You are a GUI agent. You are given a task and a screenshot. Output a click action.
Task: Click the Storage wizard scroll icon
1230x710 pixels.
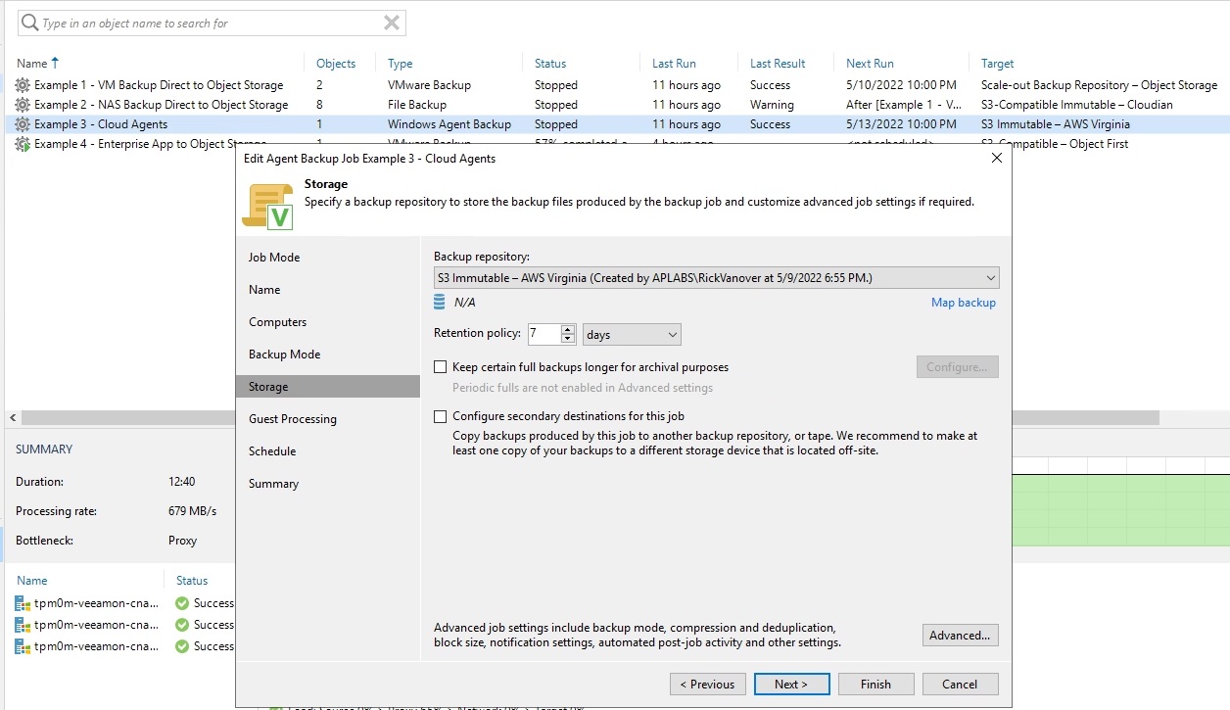tap(267, 206)
